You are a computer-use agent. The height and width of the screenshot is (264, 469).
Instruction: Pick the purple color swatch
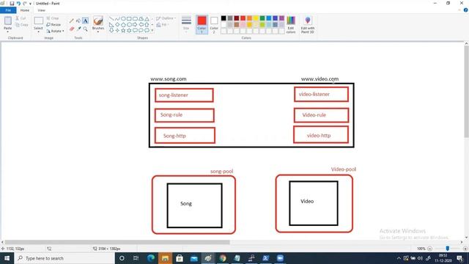(281, 18)
